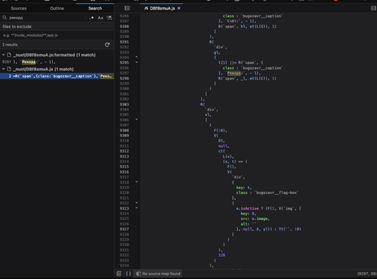
Task: Fold code block at line 9322
Action: click(x=136, y=203)
